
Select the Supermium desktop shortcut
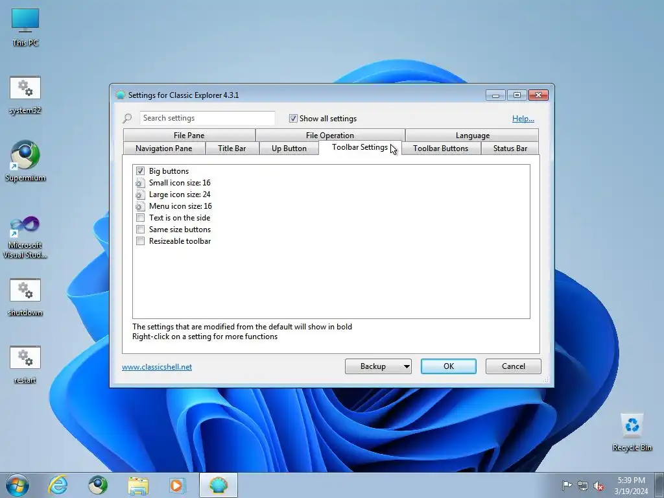tap(25, 161)
